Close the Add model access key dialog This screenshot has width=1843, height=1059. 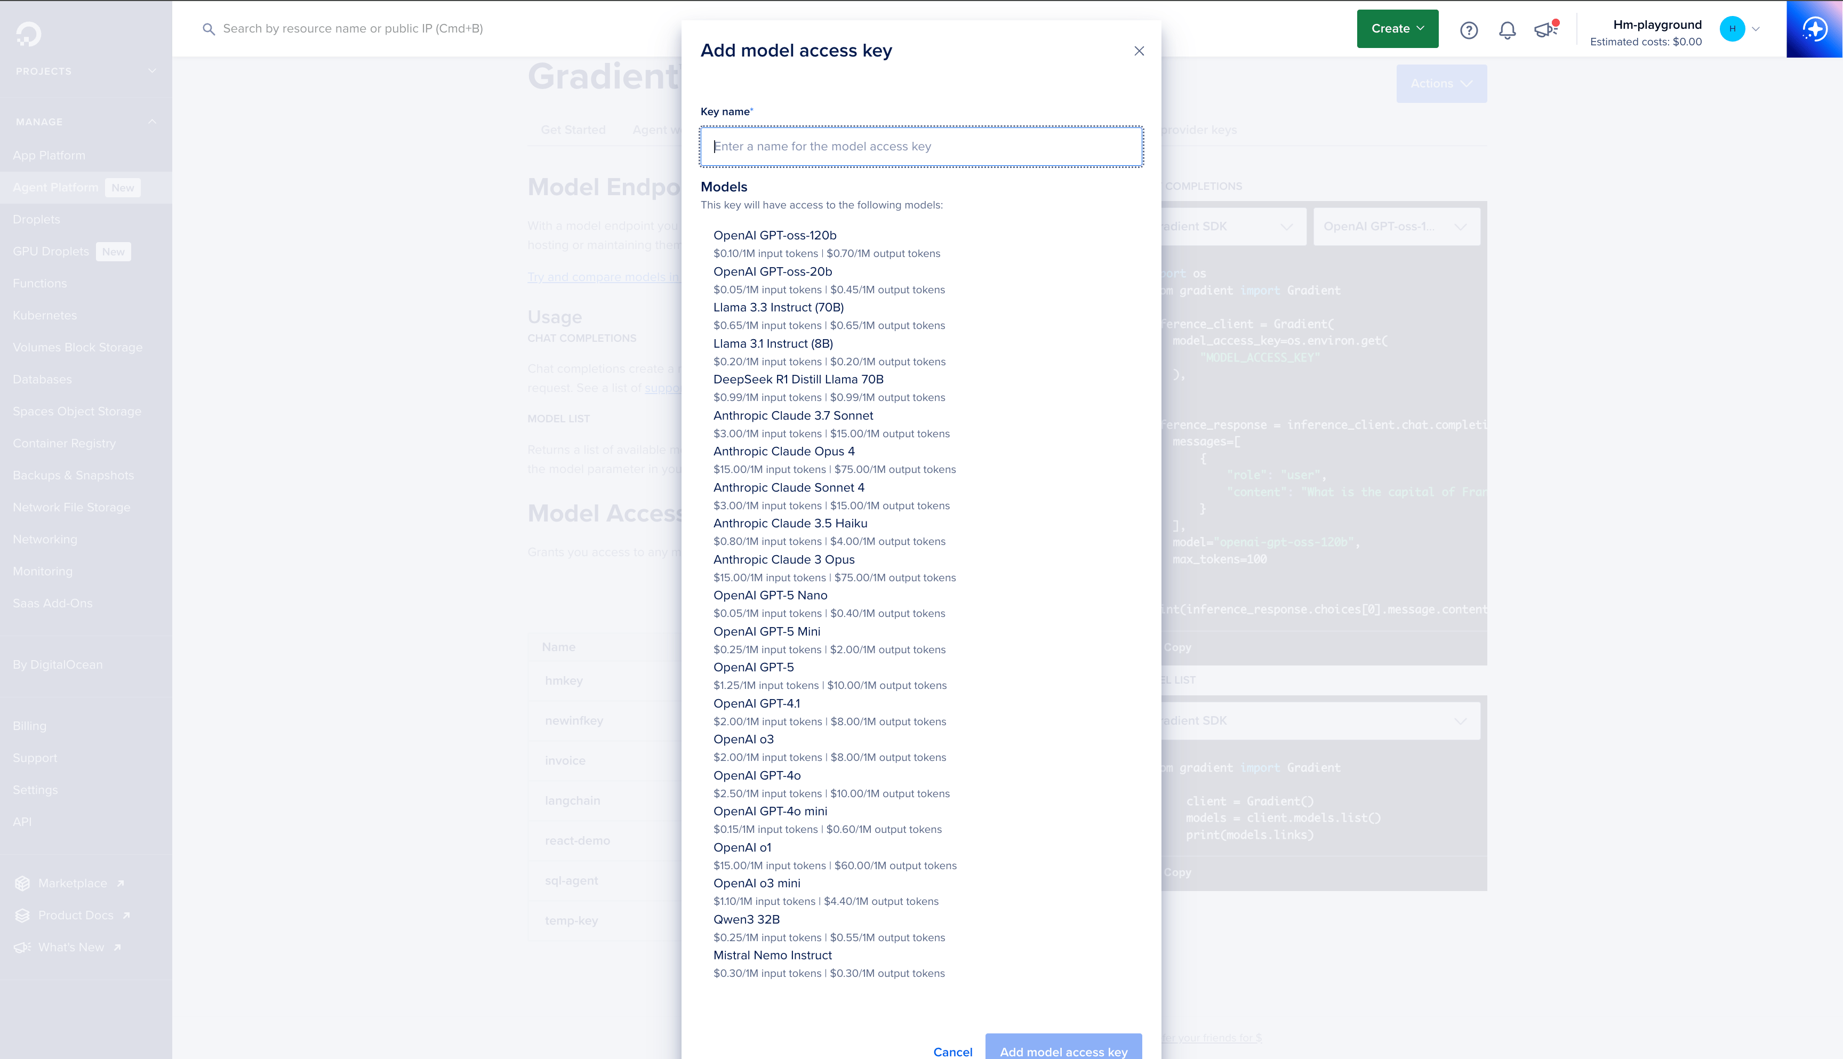[x=1139, y=51]
